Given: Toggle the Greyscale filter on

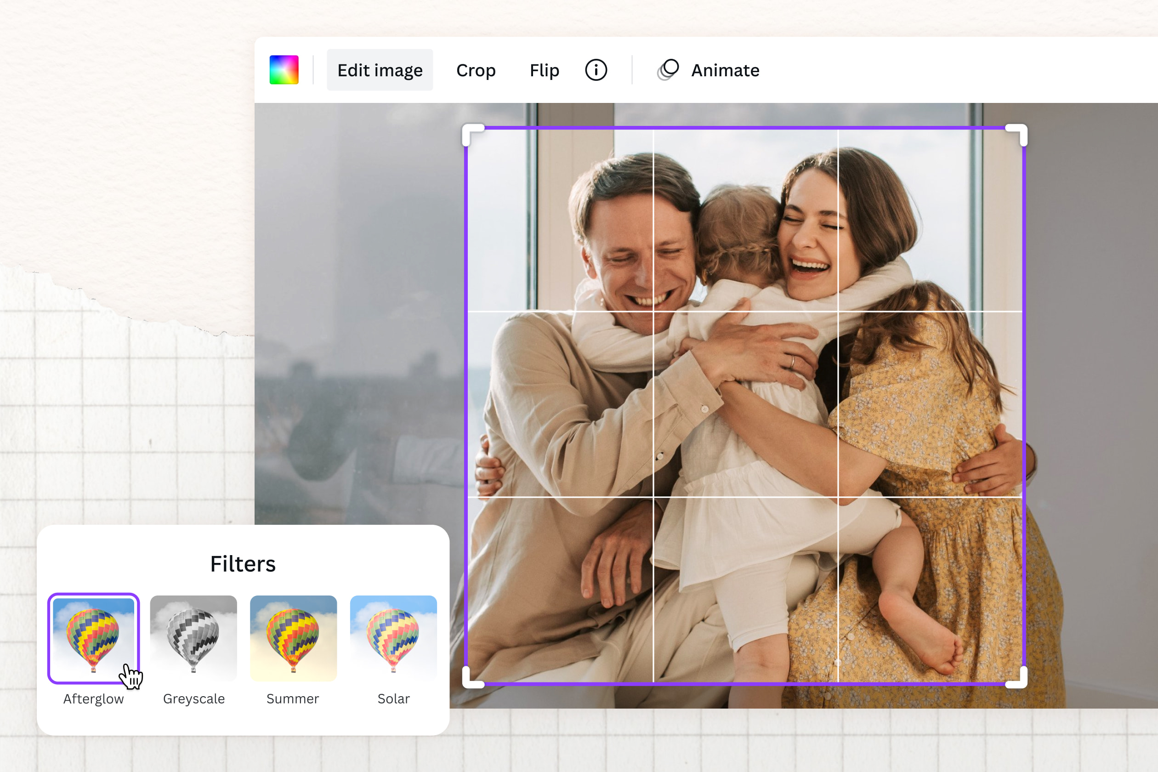Looking at the screenshot, I should click(x=193, y=638).
